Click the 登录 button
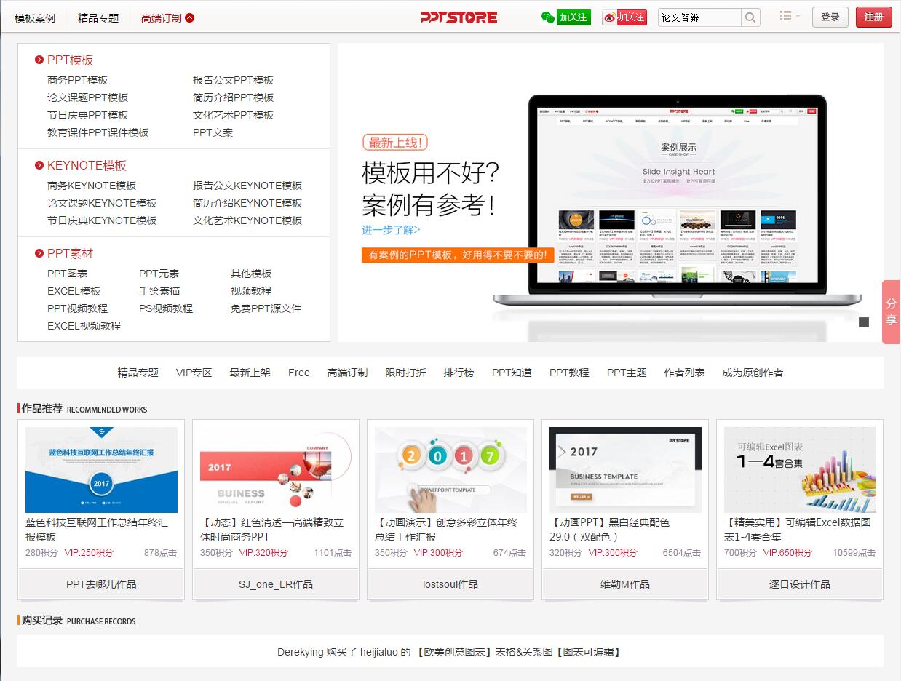This screenshot has width=901, height=681. [x=830, y=17]
